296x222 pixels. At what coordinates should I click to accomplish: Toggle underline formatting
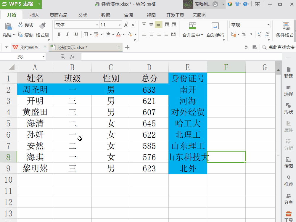coord(76,35)
